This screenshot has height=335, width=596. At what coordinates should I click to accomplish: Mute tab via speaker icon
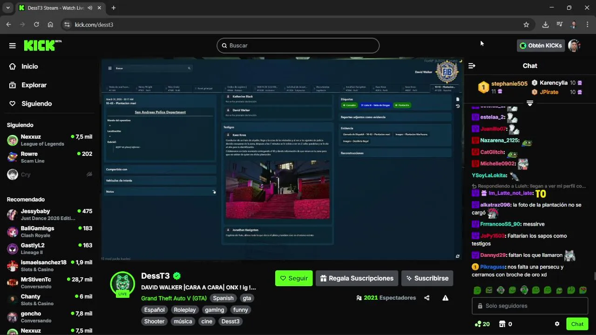[x=89, y=8]
